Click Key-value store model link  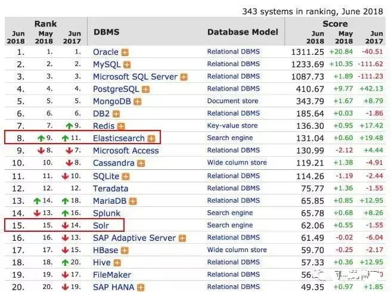click(232, 126)
